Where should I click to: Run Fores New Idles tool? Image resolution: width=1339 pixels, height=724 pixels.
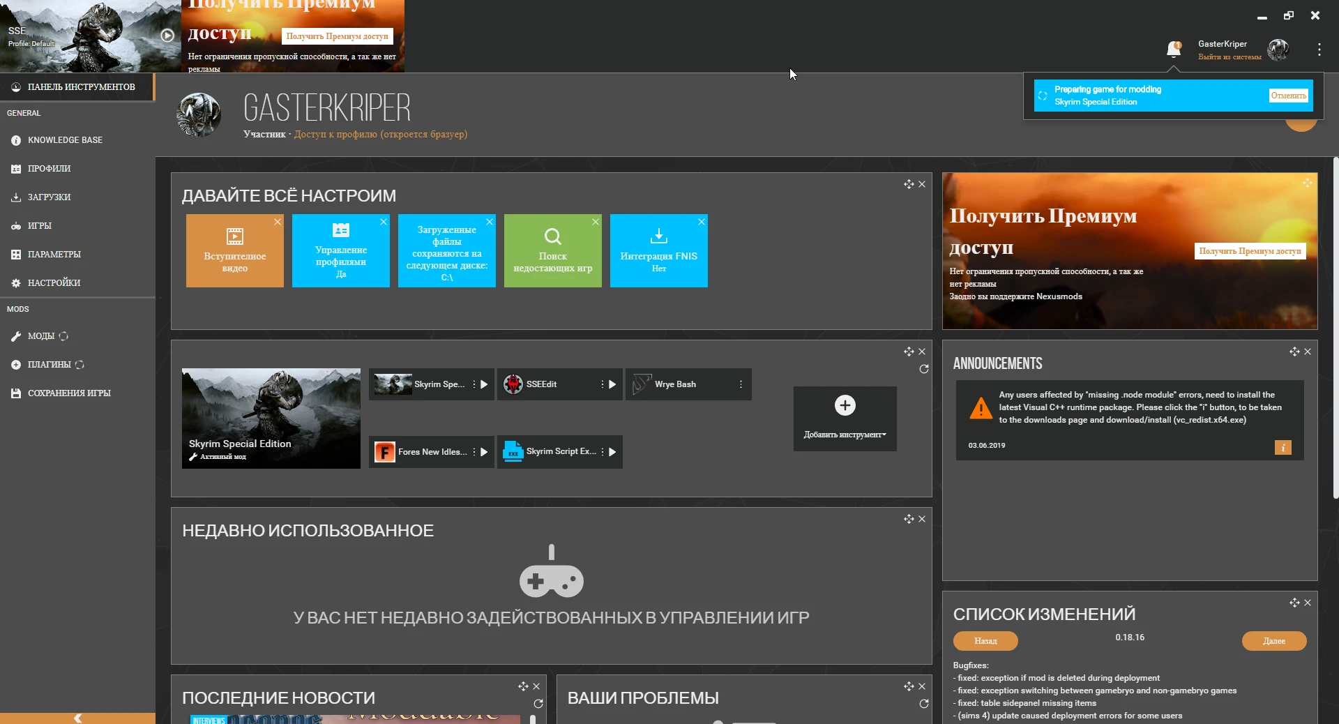484,452
